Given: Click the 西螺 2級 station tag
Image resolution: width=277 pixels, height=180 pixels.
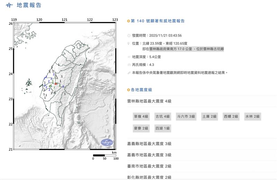Looking at the screenshot, I should point(231,117).
